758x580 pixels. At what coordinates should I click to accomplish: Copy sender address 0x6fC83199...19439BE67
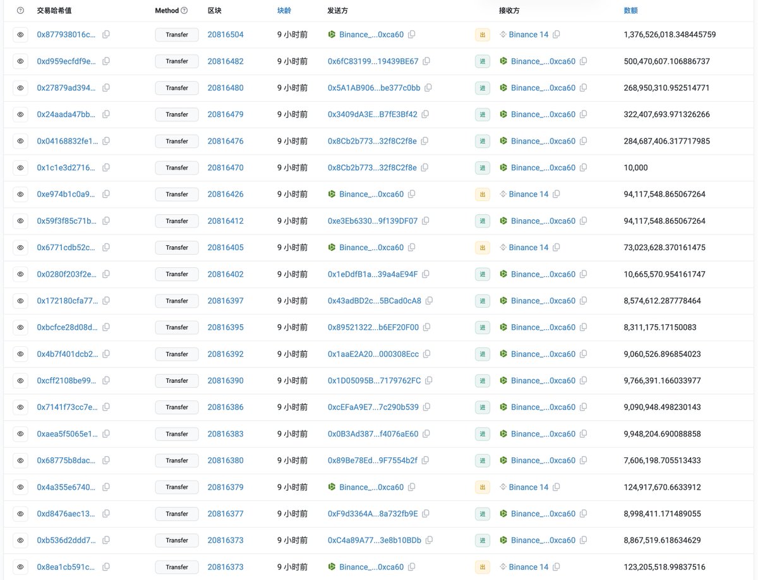[426, 61]
